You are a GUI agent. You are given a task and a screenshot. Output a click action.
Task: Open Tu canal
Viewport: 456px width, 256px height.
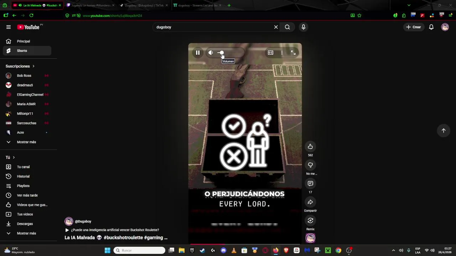point(27,167)
